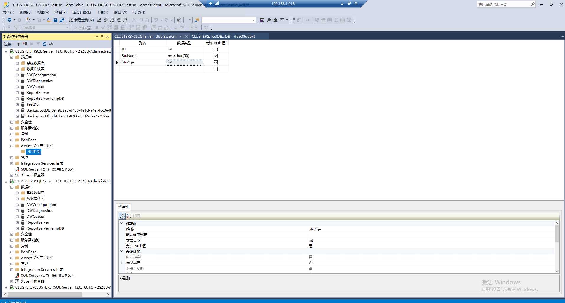Sort column properties alphabetically
The width and height of the screenshot is (565, 303).
[x=129, y=216]
